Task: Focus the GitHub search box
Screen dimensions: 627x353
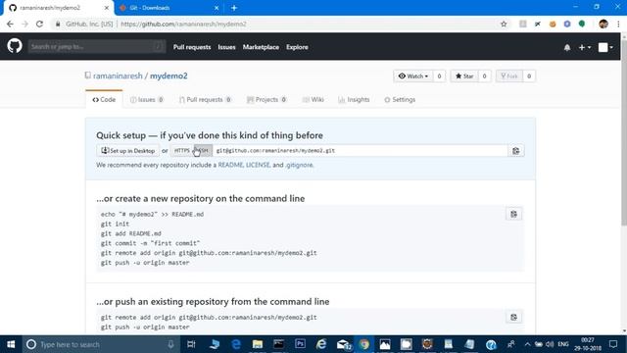Action: coord(96,47)
